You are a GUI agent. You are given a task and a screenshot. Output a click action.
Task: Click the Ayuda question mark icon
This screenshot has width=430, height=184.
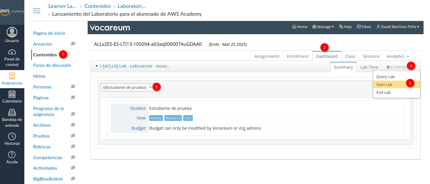[12, 155]
